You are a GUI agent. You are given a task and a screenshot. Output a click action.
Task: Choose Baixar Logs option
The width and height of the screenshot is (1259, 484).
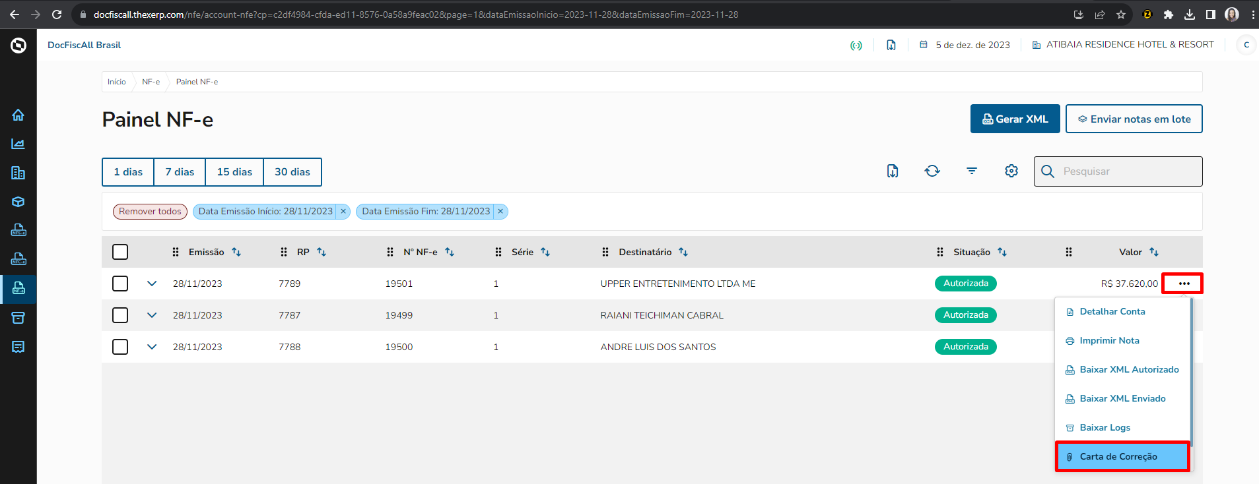tap(1122, 427)
